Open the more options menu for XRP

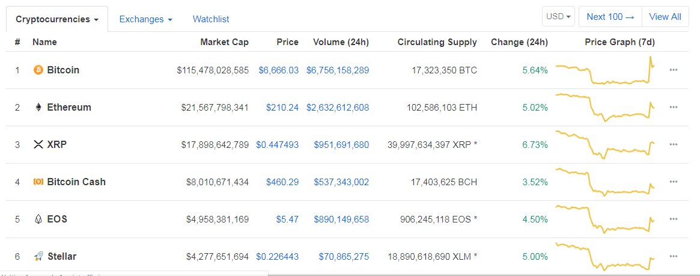click(674, 145)
